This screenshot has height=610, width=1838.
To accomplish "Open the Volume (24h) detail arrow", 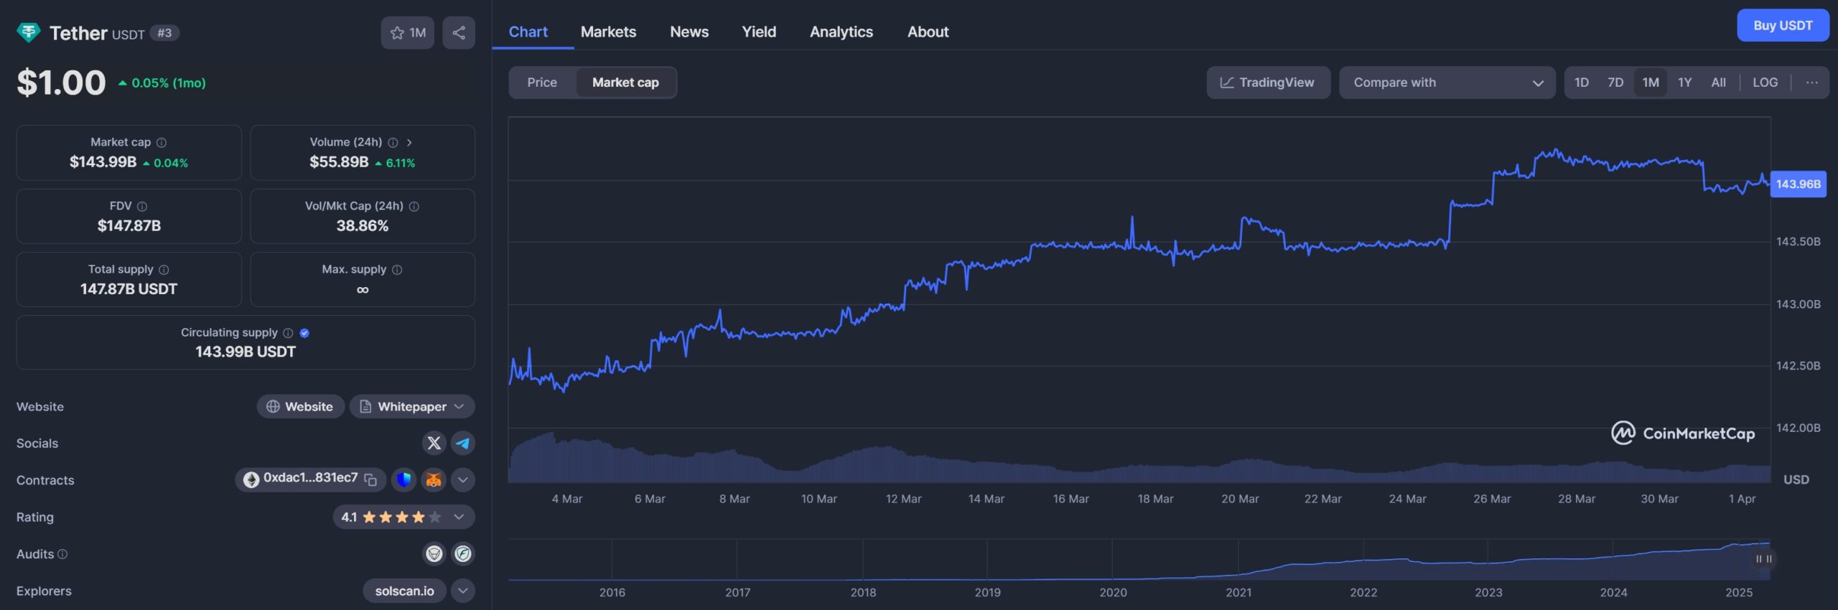I will tap(409, 143).
